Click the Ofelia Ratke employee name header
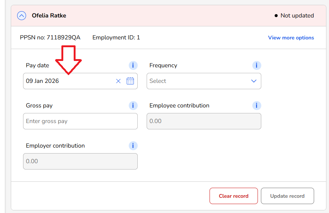 (49, 16)
